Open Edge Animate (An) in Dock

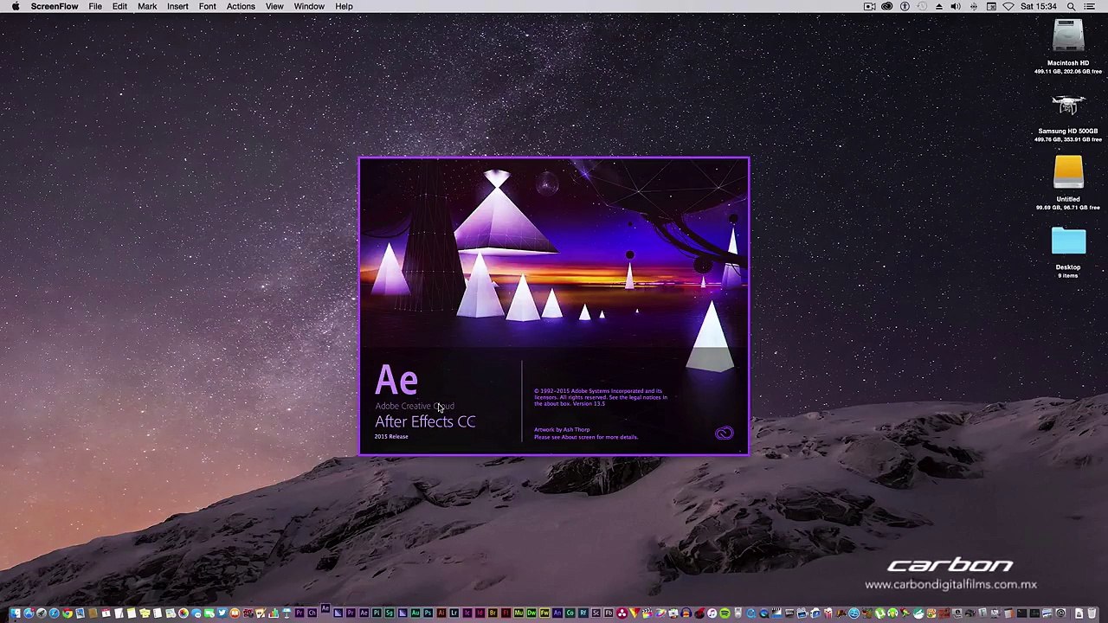[557, 613]
